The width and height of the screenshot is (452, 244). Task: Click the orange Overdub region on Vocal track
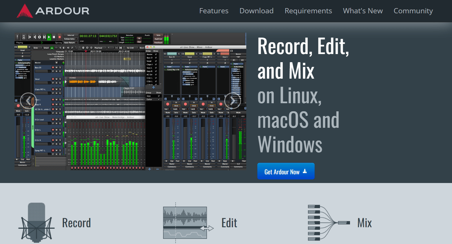tap(83, 82)
